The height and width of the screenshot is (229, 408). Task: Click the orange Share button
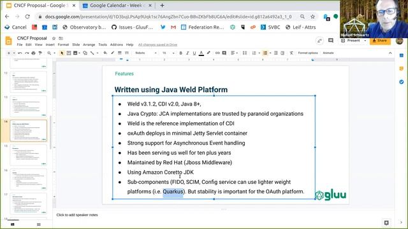click(380, 41)
